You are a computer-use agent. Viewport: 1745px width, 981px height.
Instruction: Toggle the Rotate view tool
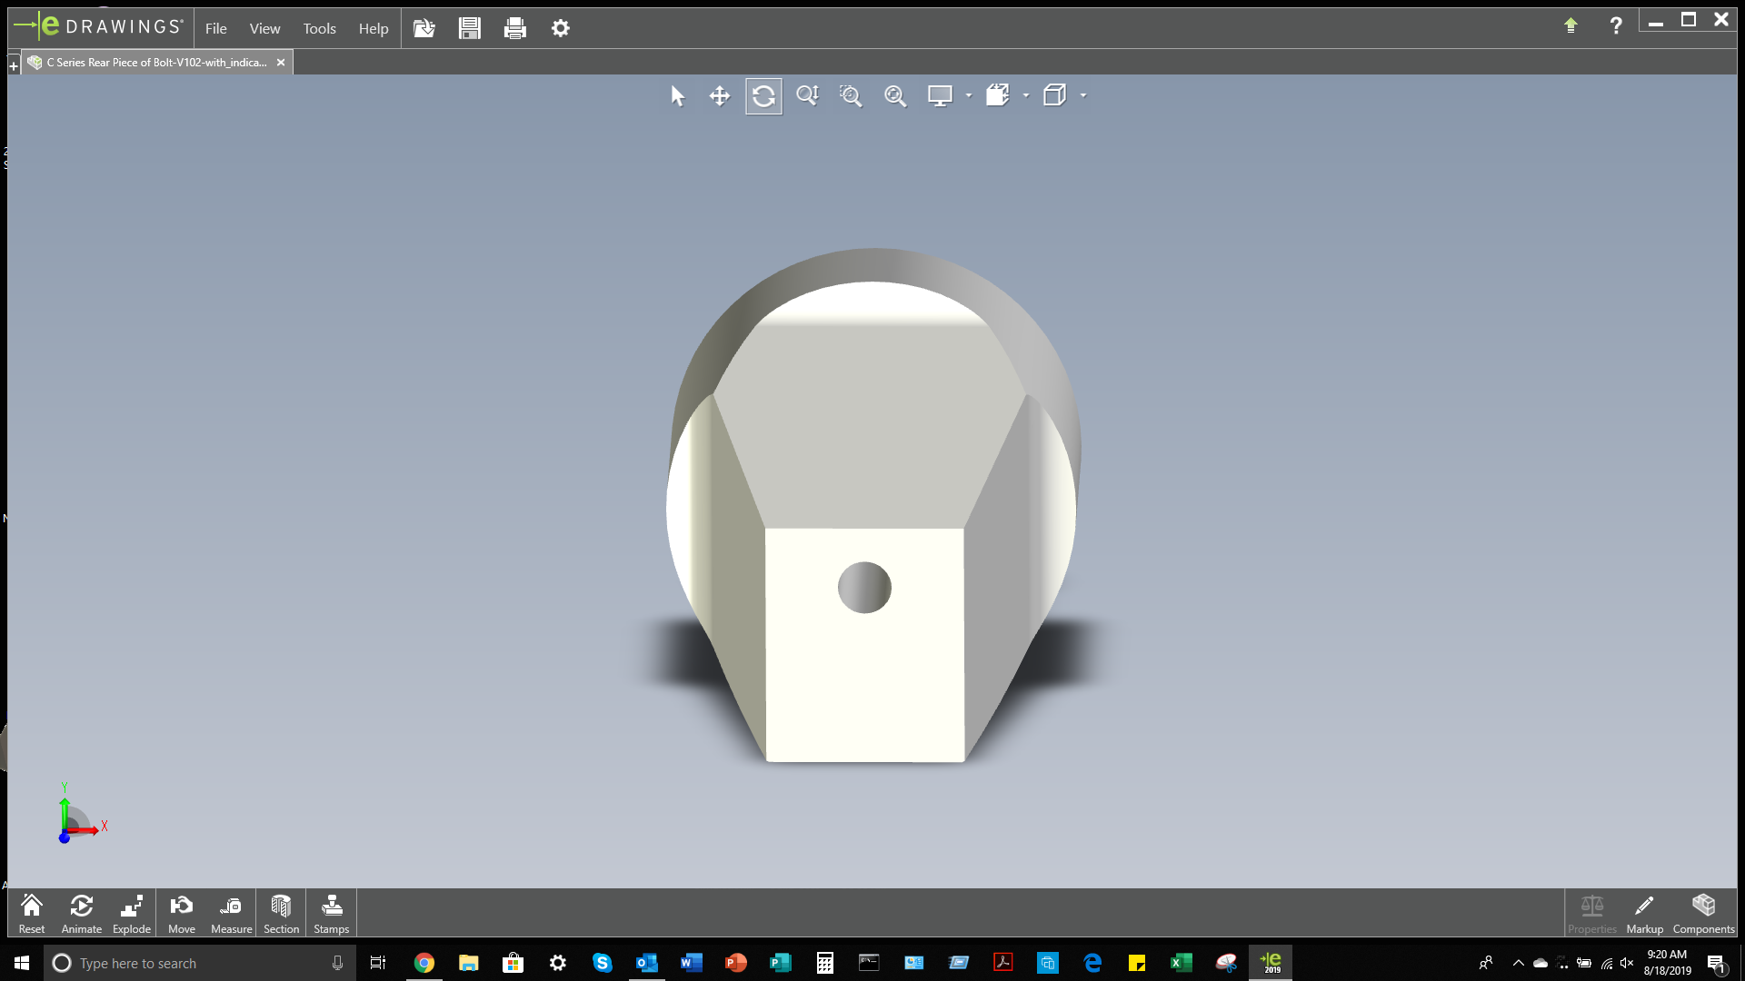[x=763, y=96]
